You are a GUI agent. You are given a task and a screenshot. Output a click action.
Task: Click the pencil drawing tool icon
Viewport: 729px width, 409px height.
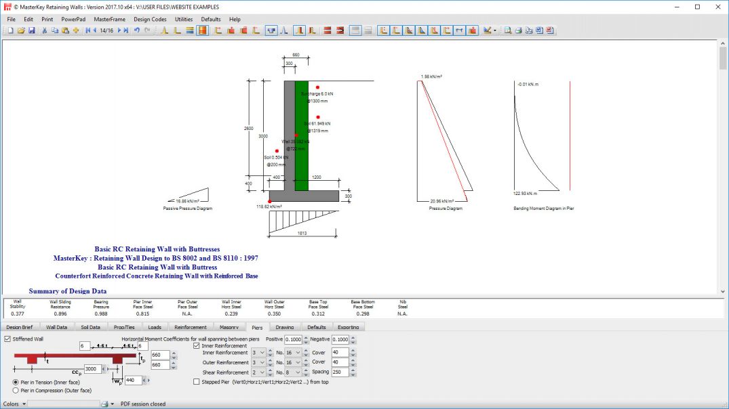pyautogui.click(x=487, y=30)
